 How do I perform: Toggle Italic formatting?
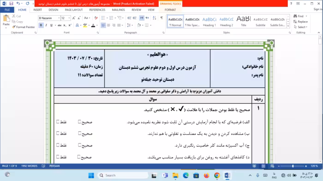(x=46, y=25)
